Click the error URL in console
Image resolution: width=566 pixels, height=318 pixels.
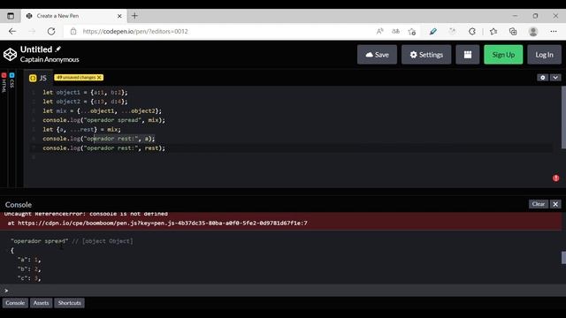point(163,223)
